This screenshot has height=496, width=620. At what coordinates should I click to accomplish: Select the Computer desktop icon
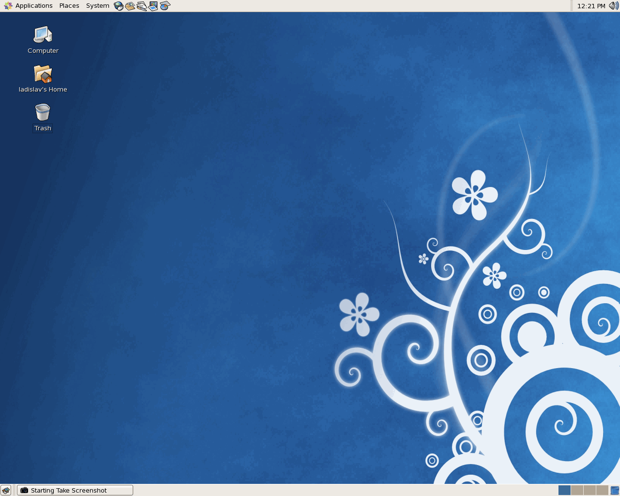tap(43, 40)
